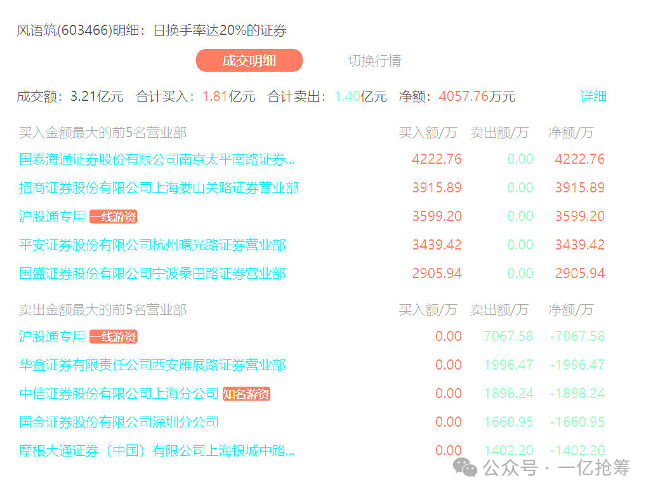Viewport: 651px width, 494px height.
Task: Click net amount -1402.20
Action: pyautogui.click(x=577, y=451)
